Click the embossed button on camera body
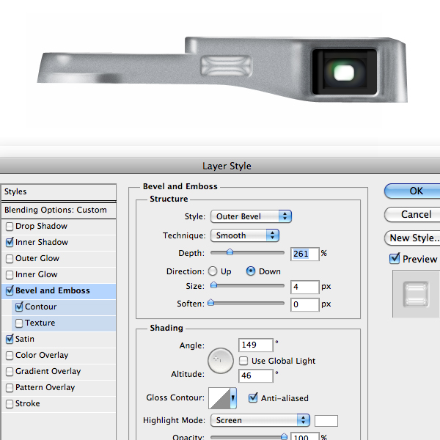 point(226,66)
